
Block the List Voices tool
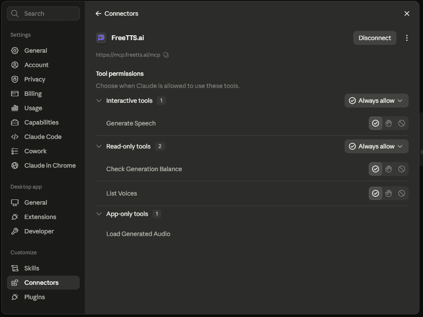point(402,193)
